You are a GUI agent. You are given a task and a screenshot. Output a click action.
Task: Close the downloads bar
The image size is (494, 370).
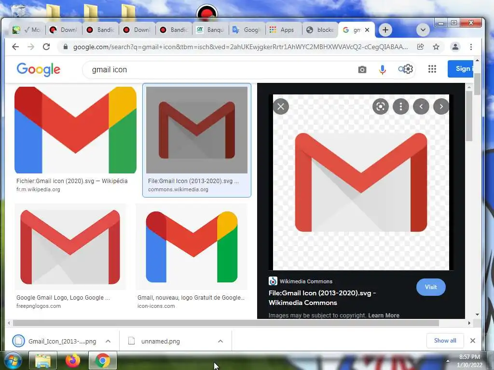click(x=473, y=341)
